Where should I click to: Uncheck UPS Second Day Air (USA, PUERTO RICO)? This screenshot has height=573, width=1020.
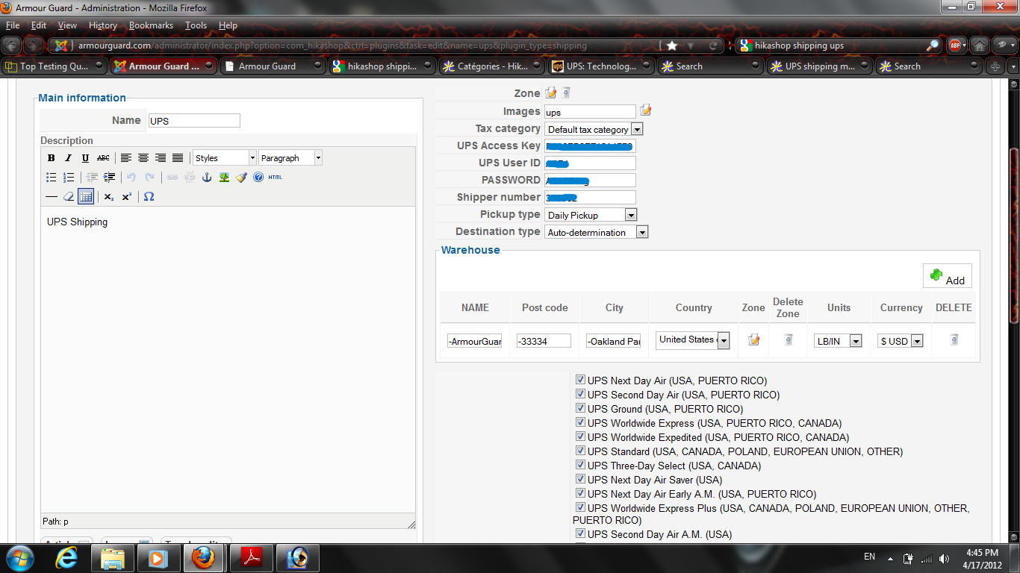pos(580,394)
